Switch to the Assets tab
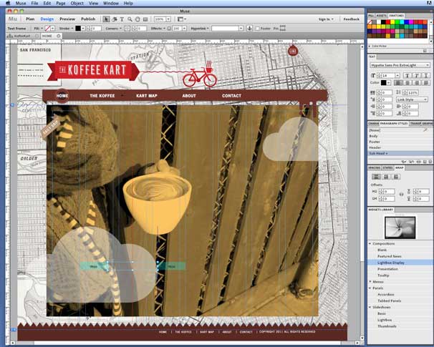434x347 pixels. tap(381, 16)
